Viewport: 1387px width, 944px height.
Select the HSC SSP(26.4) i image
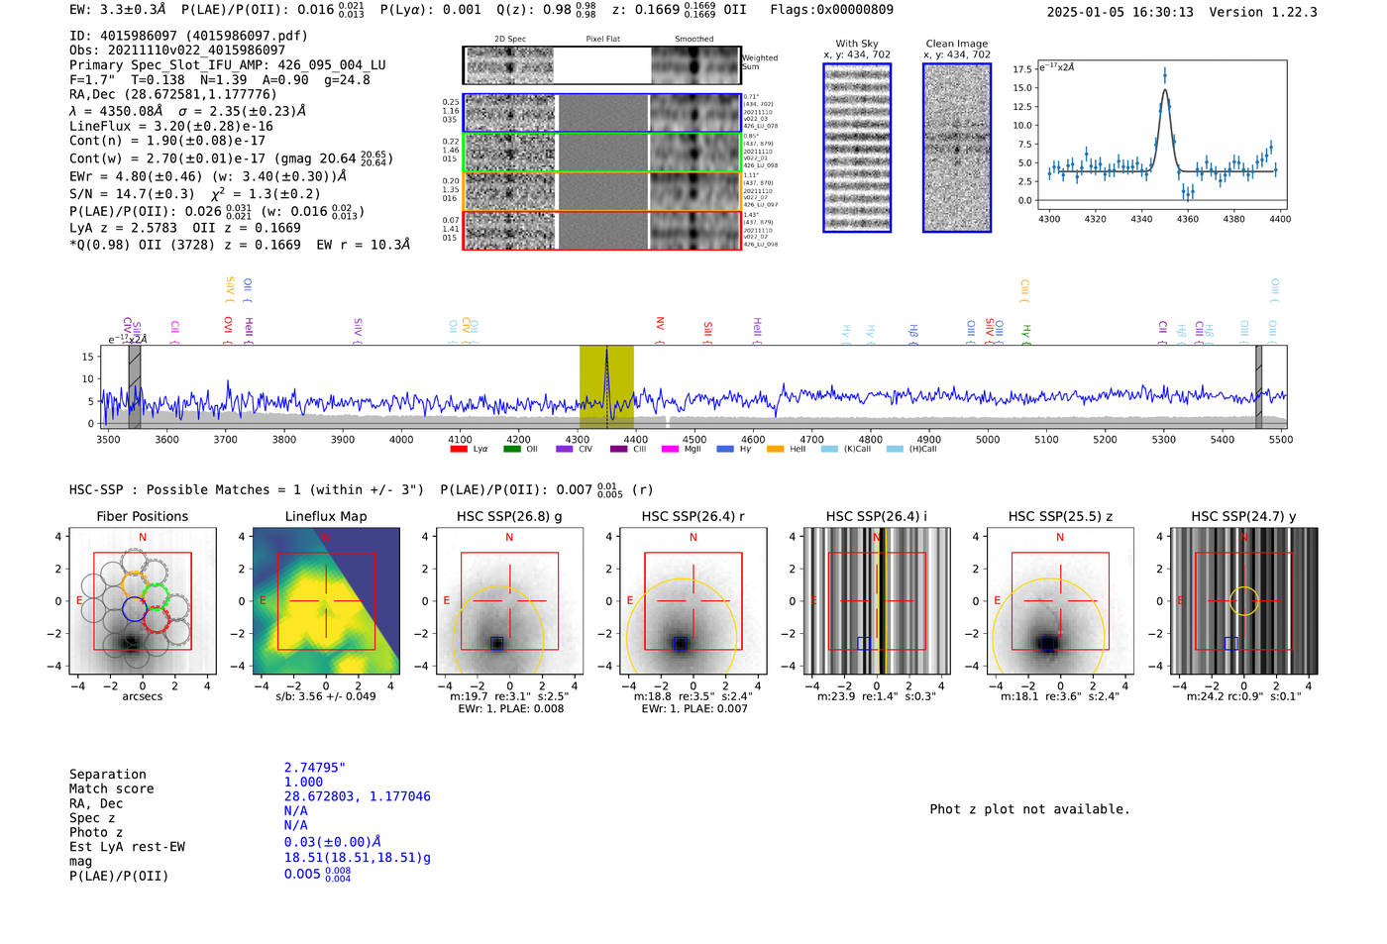click(877, 601)
